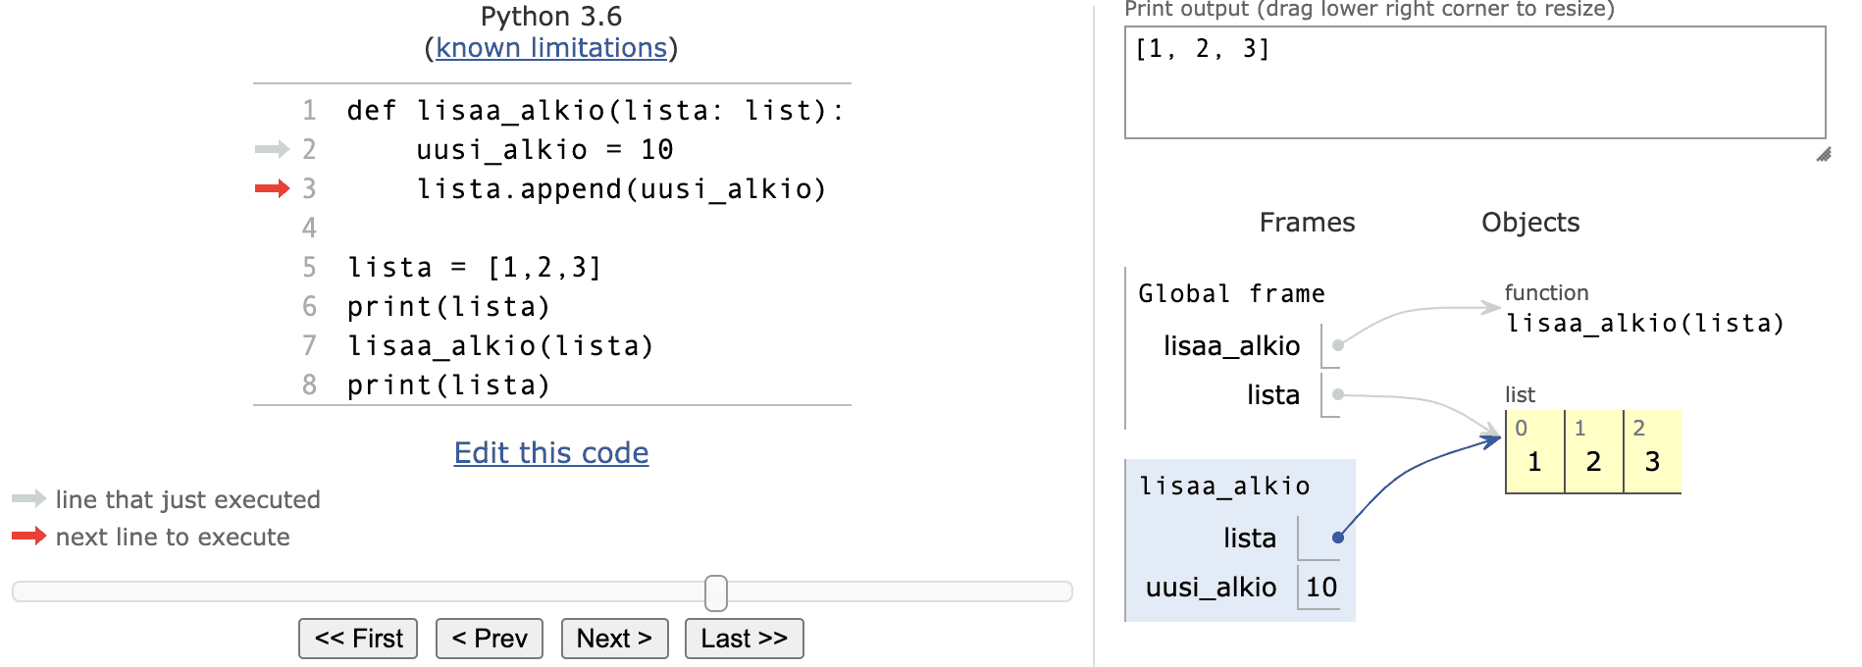The image size is (1862, 667).
Task: Click code line 7 lisaa_alkio(lista)
Action: (x=500, y=346)
